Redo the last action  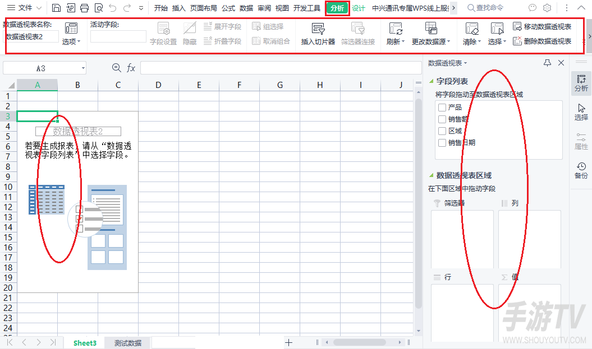coord(127,8)
